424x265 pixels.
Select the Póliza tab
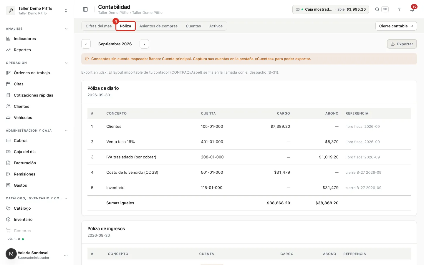tap(125, 26)
